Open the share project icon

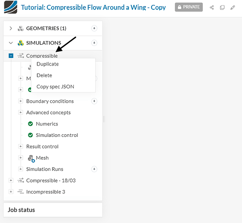(212, 8)
